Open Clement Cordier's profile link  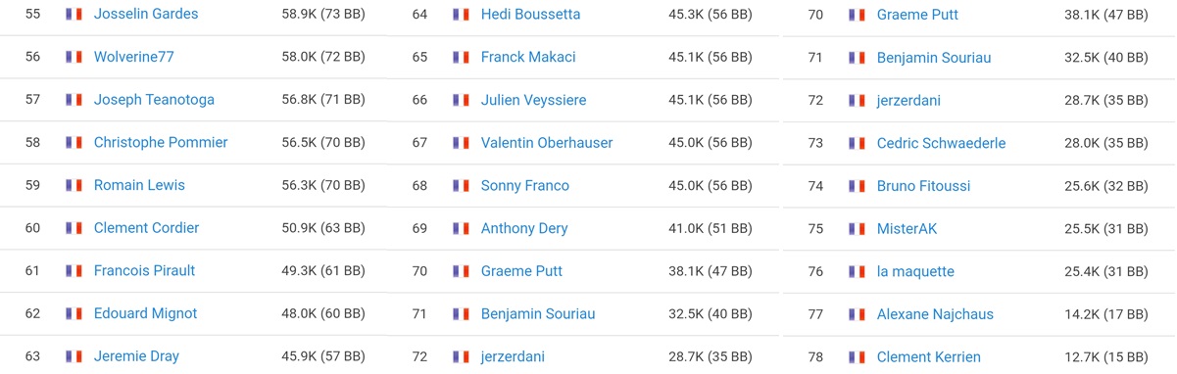pos(146,227)
